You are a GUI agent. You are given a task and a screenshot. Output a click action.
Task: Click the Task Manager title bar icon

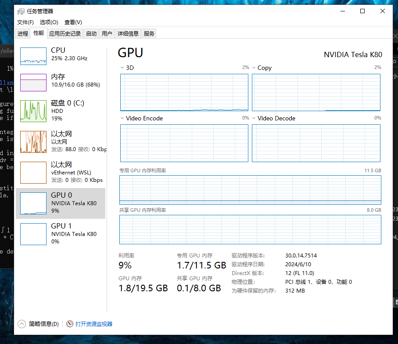point(21,11)
